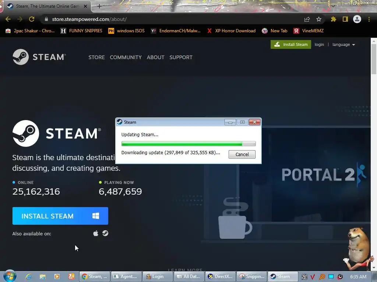Image resolution: width=377 pixels, height=282 pixels.
Task: Open the SUPPORT menu item
Action: click(x=181, y=57)
